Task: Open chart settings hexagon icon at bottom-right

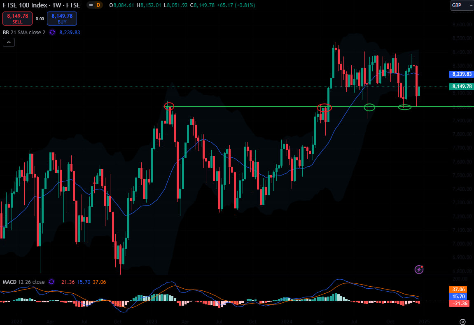Action: pyautogui.click(x=462, y=321)
